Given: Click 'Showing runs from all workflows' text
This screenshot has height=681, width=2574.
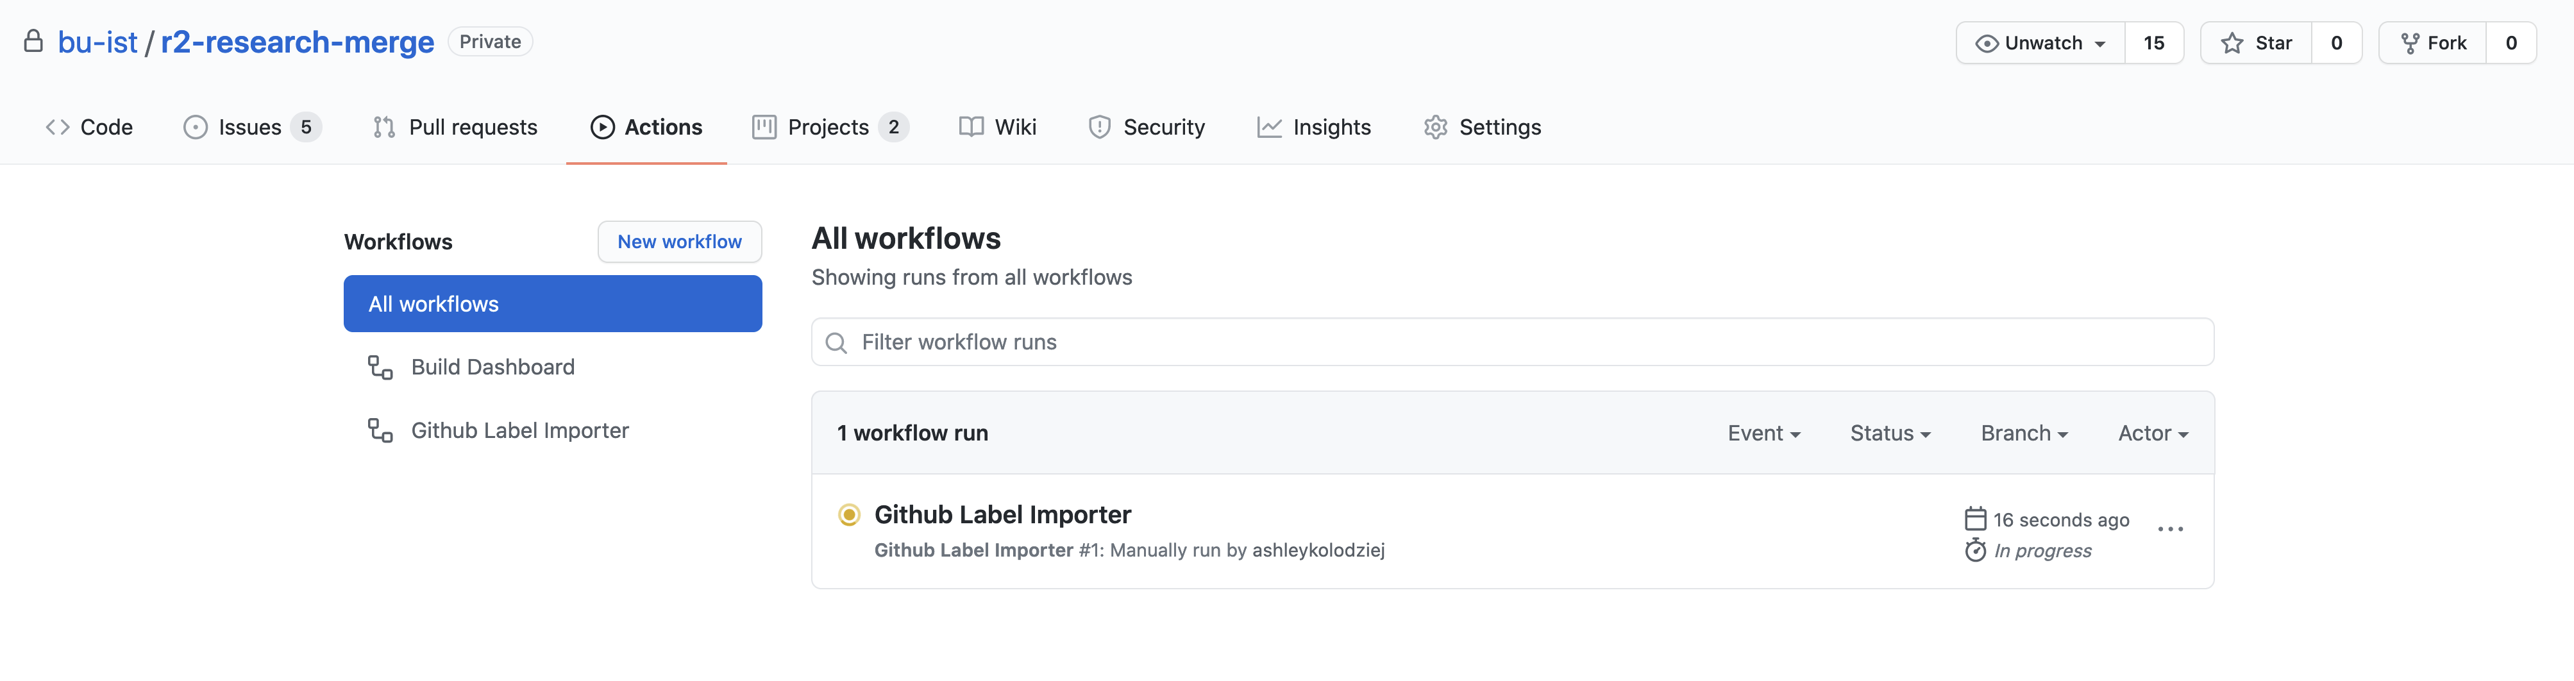Looking at the screenshot, I should coord(972,278).
